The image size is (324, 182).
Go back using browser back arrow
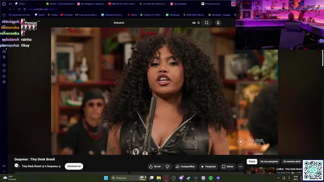(x=10, y=9)
